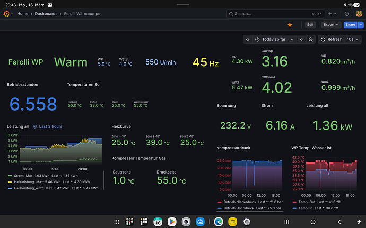Unmark dashboard as favorite via star icon
Screen dimensions: 366x228
point(290,25)
